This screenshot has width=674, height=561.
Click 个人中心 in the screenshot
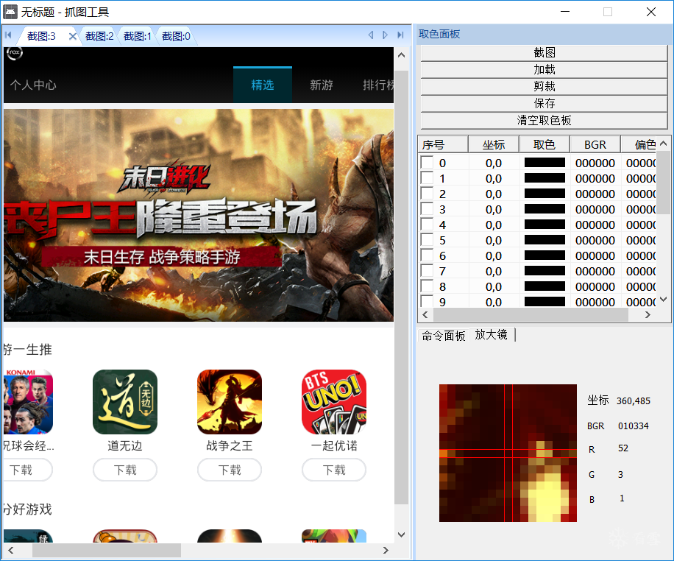point(33,85)
